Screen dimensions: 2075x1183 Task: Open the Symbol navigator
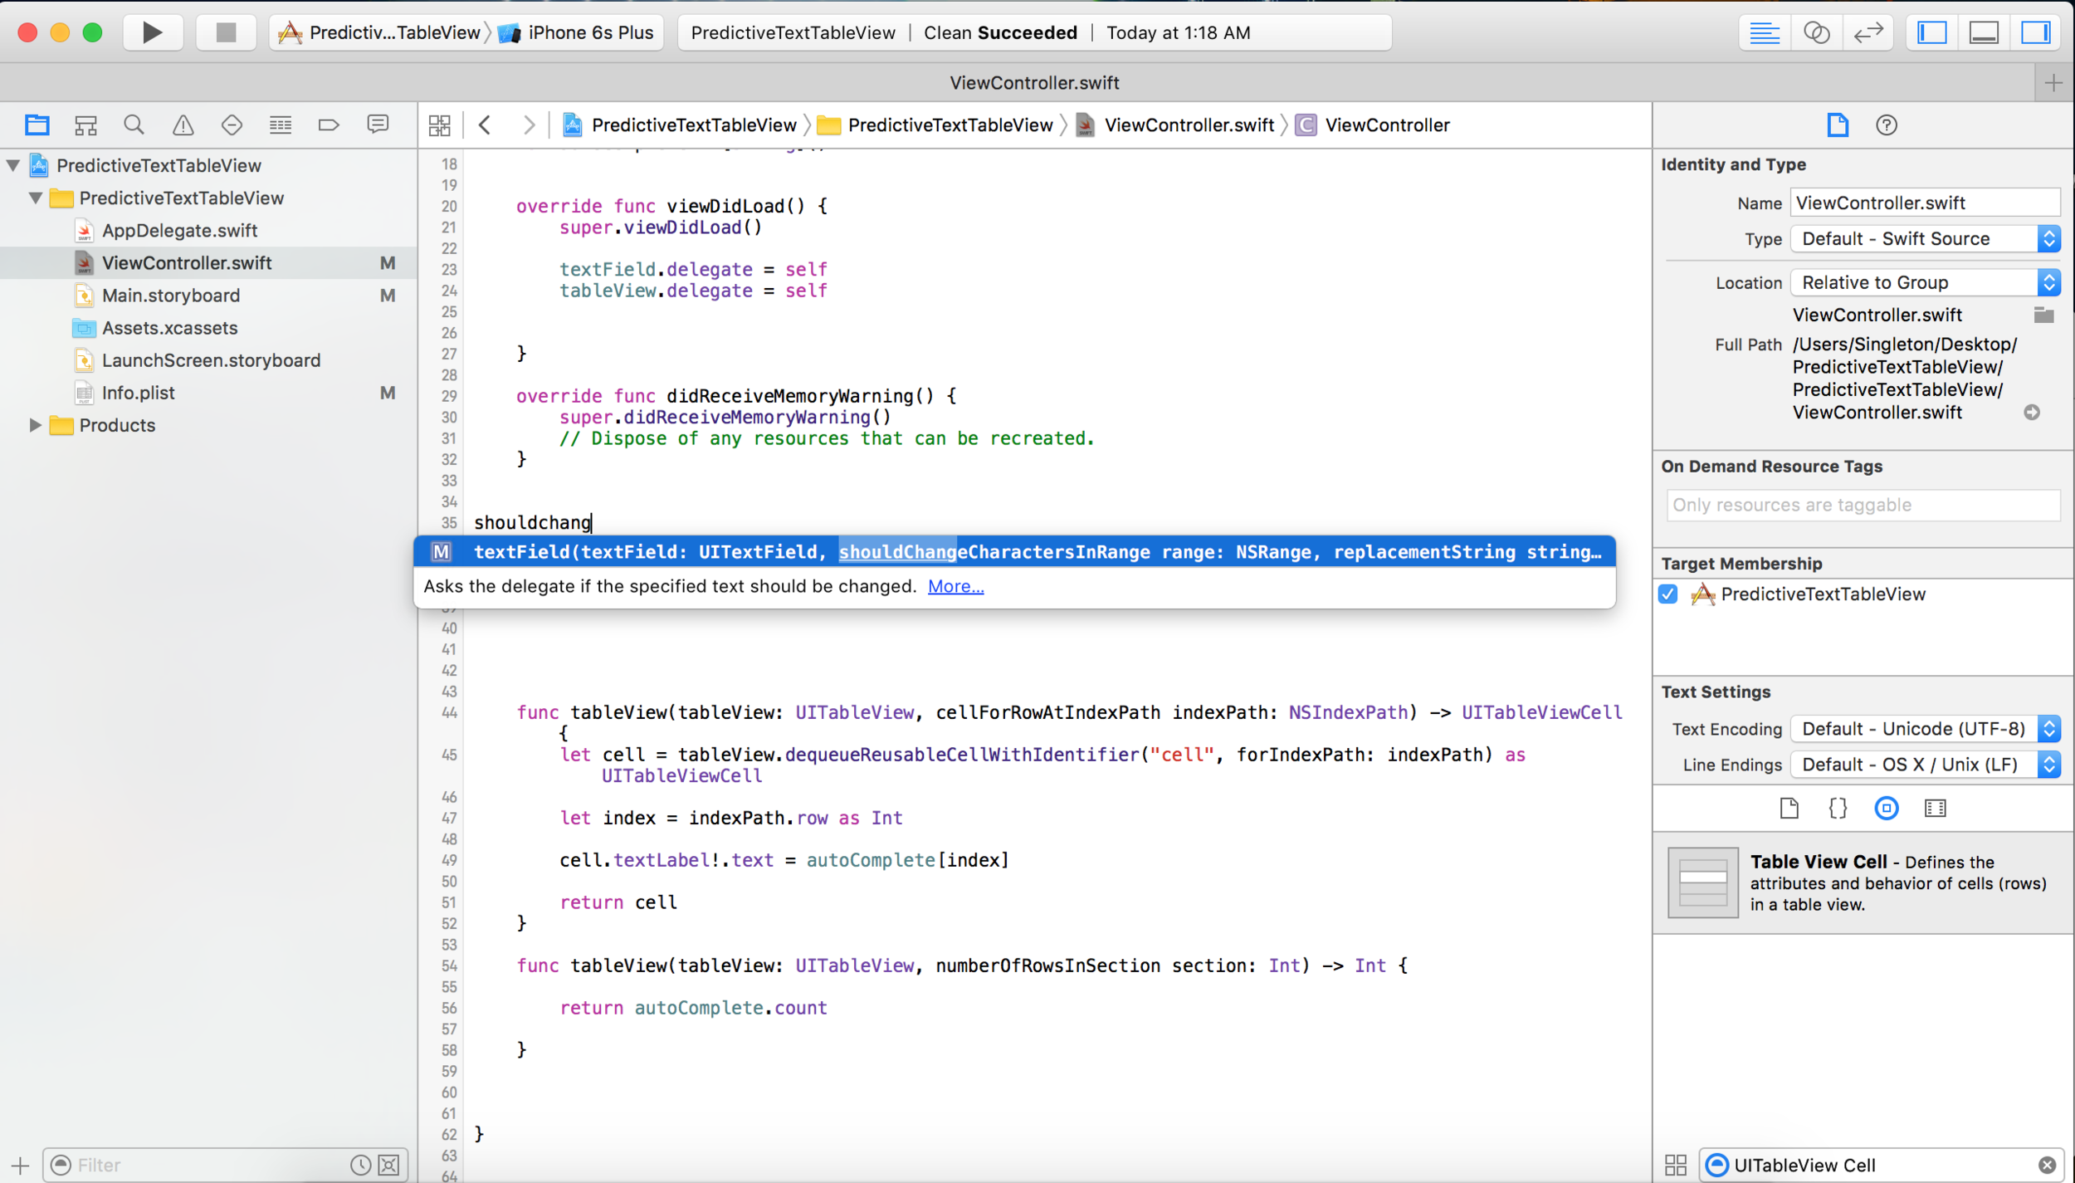click(85, 125)
